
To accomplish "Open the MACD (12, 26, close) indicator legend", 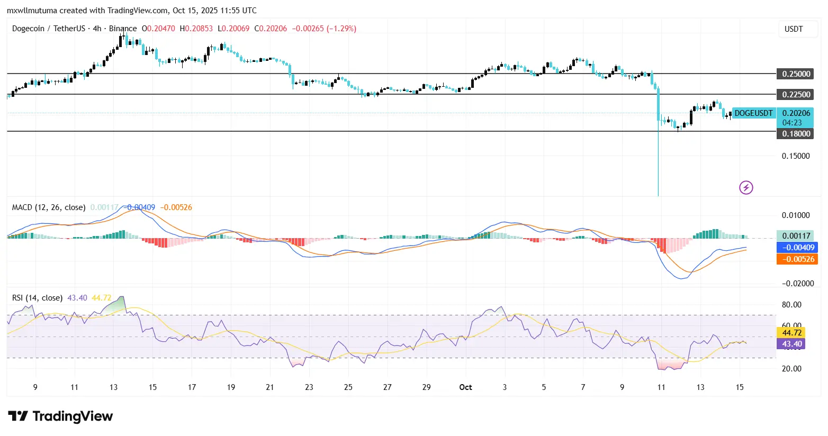I will [49, 207].
